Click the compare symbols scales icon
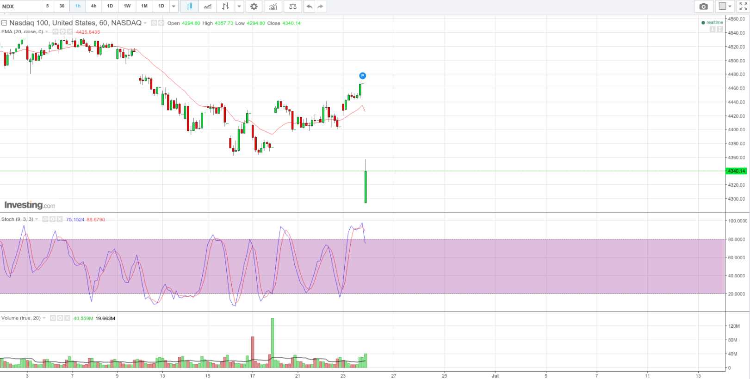The image size is (750, 379). coord(293,6)
